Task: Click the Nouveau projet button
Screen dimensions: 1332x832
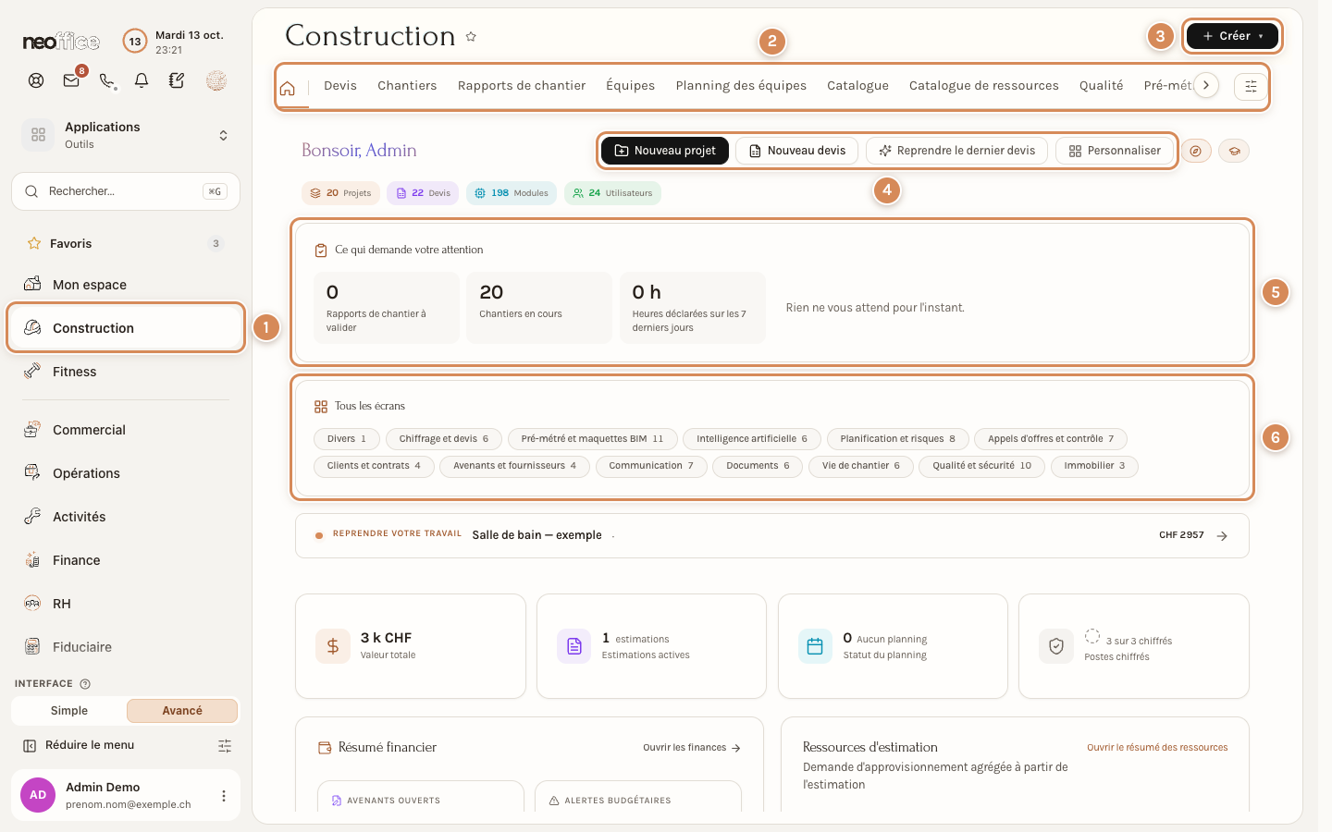Action: [665, 151]
